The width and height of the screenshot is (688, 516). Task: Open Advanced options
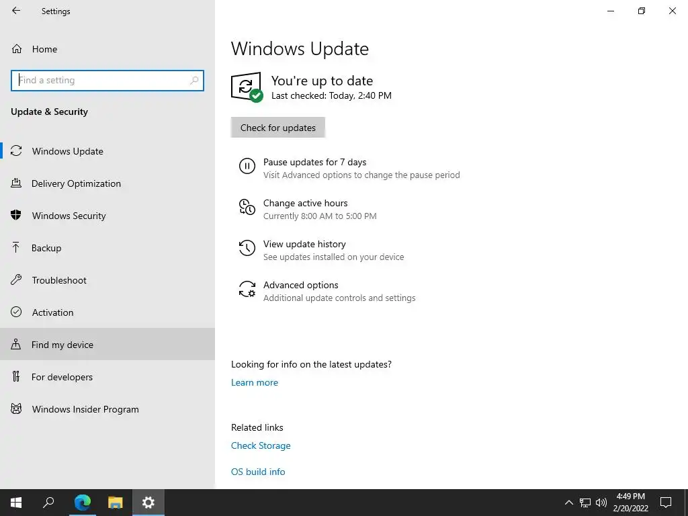(x=327, y=291)
